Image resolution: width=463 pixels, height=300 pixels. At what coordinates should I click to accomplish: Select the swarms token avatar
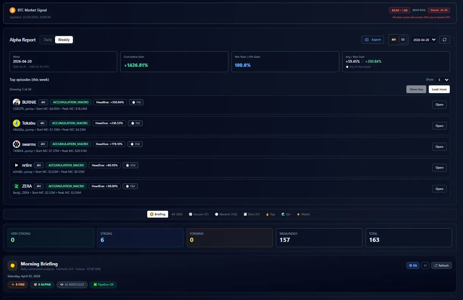tap(16, 144)
